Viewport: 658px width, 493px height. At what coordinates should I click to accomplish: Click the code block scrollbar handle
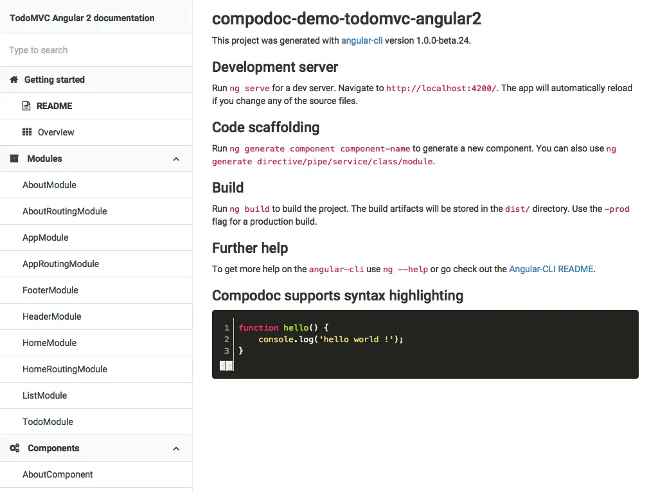point(227,366)
